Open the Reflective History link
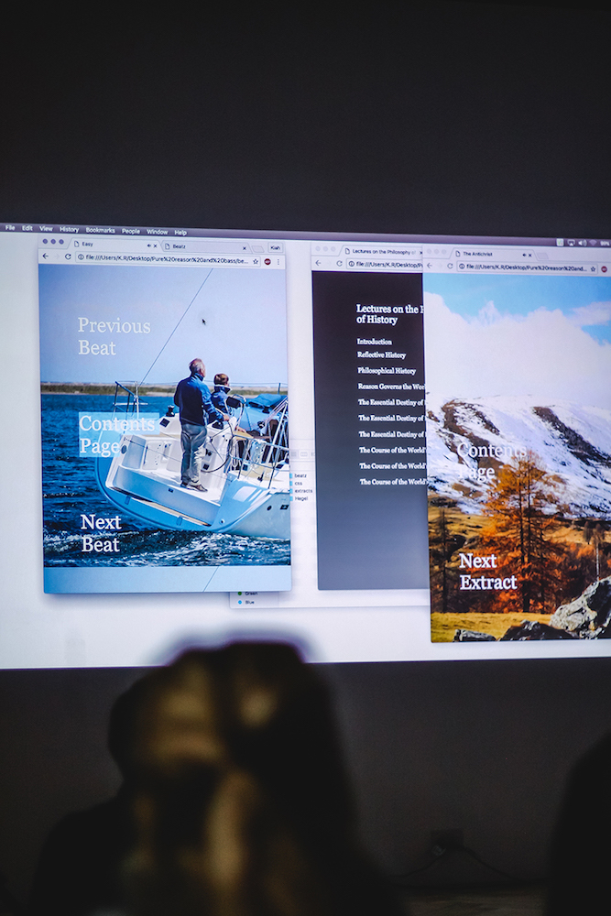The image size is (611, 916). (381, 355)
